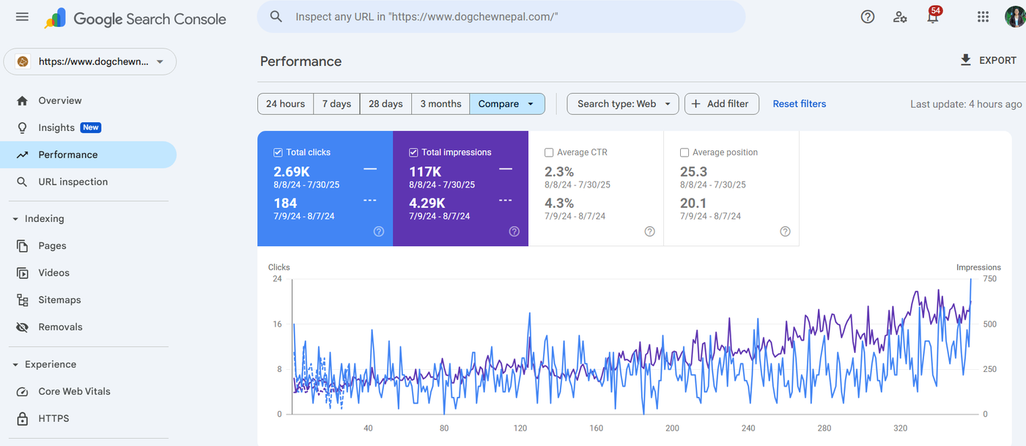
Task: Click the Last update: 4 hours ago text
Action: [x=966, y=104]
